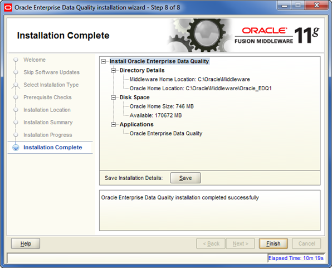
Task: Select the Middleware Home Location tree entry
Action: tap(190, 80)
